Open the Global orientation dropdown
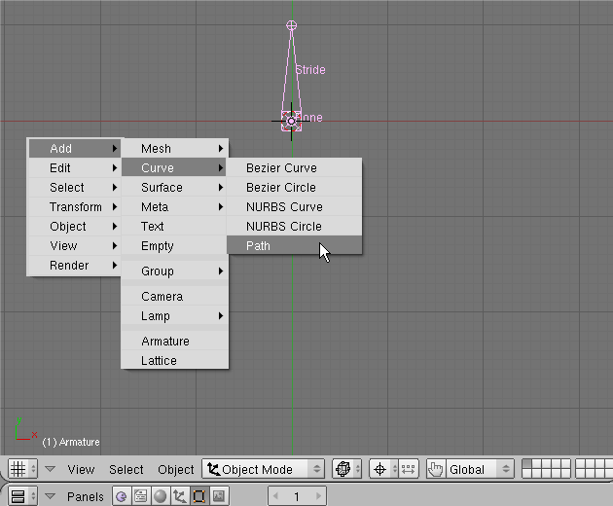 tap(480, 469)
